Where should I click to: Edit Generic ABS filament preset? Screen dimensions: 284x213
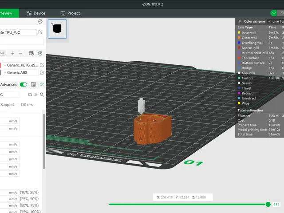42,73
